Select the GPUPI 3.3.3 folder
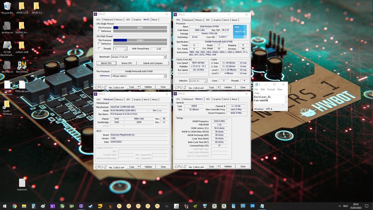The height and width of the screenshot is (210, 373). point(22,6)
